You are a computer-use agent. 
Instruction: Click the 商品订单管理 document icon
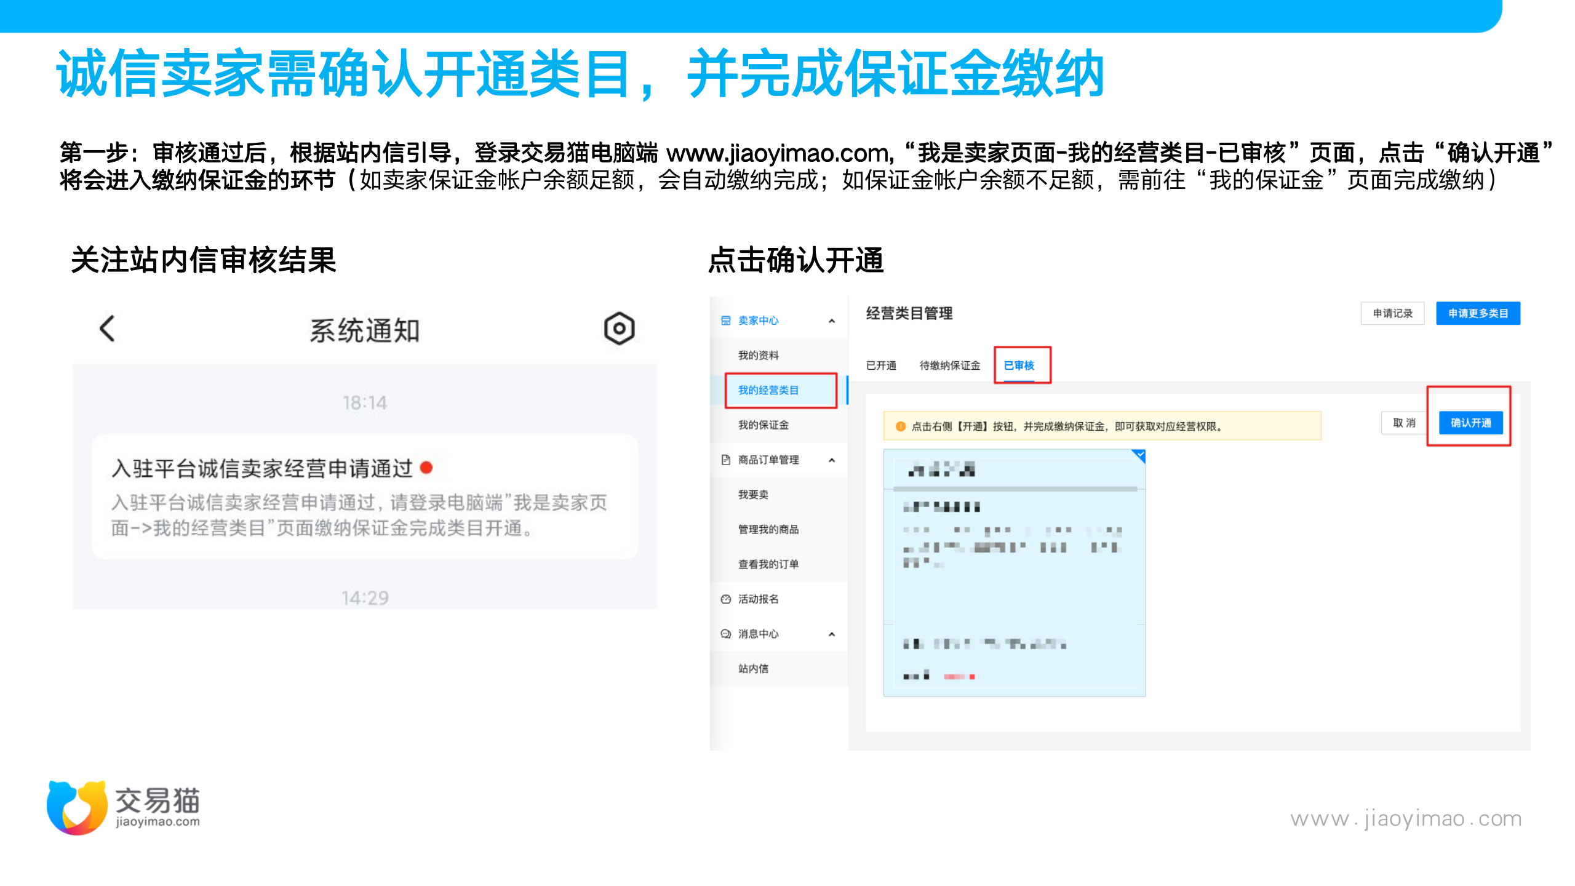pyautogui.click(x=726, y=460)
